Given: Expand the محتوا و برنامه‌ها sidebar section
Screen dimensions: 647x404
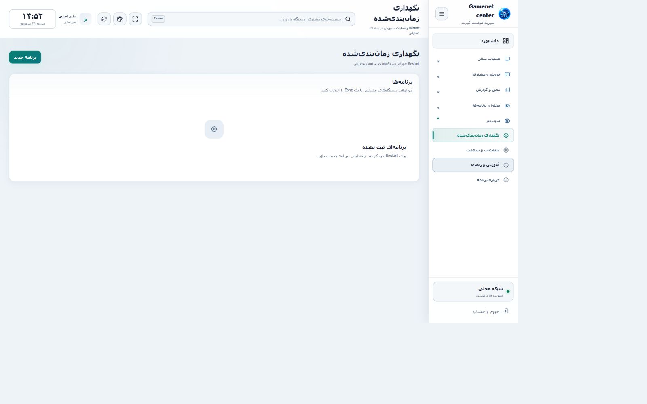Looking at the screenshot, I should coord(473,105).
